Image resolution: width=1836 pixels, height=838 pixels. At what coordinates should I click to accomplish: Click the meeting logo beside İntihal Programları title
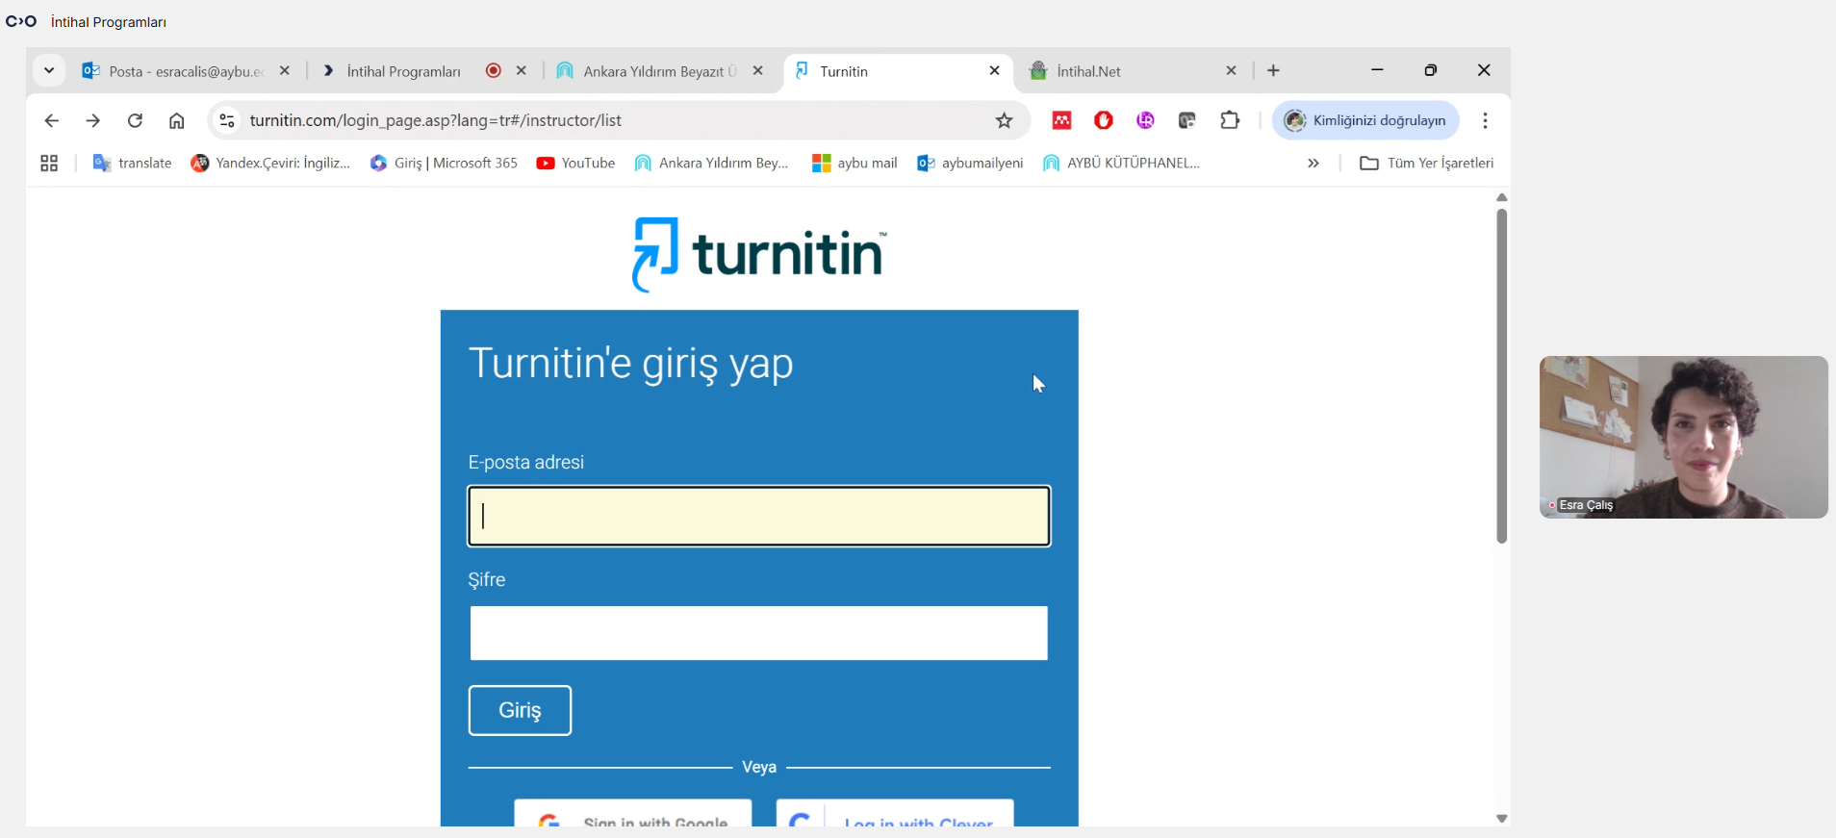(21, 21)
